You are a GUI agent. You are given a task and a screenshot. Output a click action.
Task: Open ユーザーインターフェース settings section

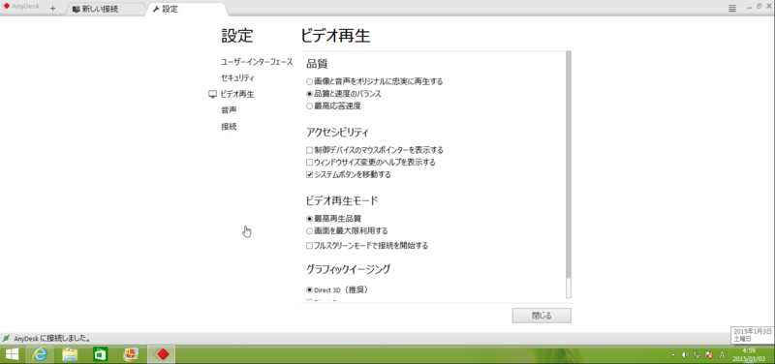(x=257, y=62)
